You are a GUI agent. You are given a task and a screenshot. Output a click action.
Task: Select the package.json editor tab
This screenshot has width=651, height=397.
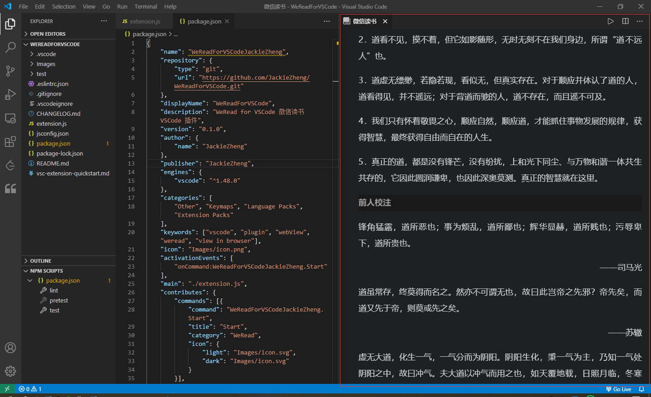[204, 21]
